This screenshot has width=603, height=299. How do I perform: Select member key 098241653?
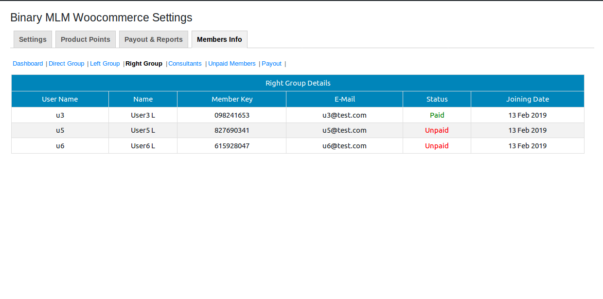click(x=232, y=115)
